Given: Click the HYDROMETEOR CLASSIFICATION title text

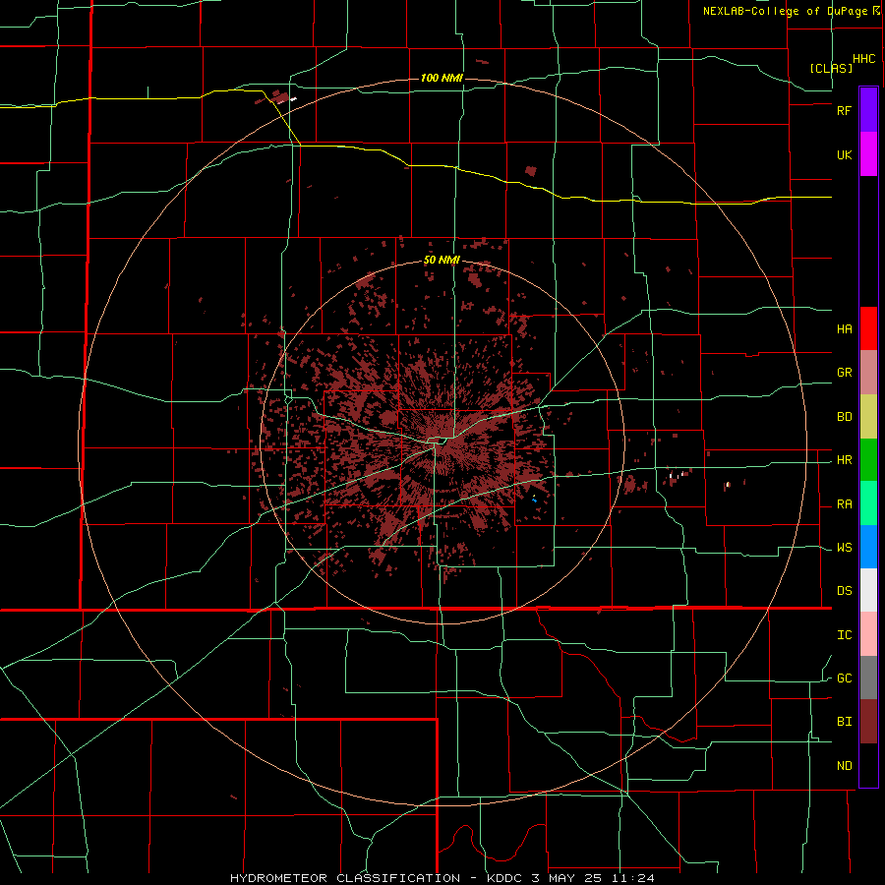Looking at the screenshot, I should coord(345,878).
